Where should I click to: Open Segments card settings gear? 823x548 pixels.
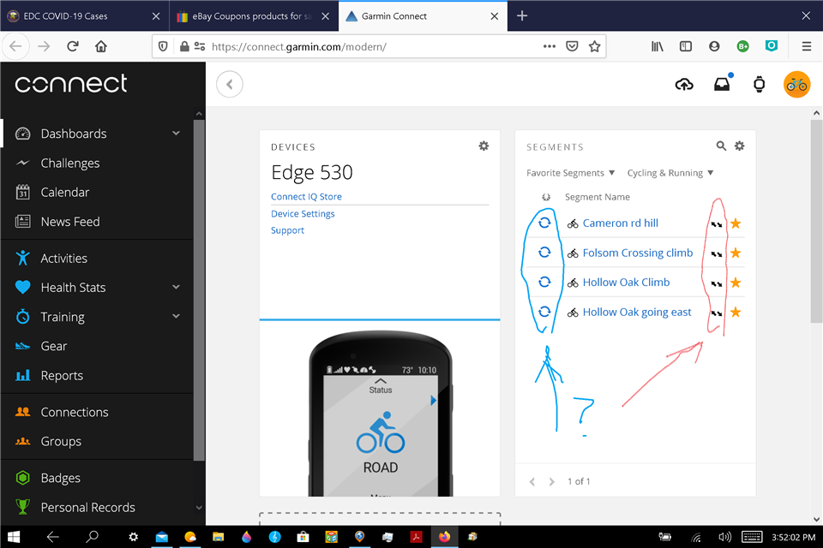pyautogui.click(x=739, y=146)
